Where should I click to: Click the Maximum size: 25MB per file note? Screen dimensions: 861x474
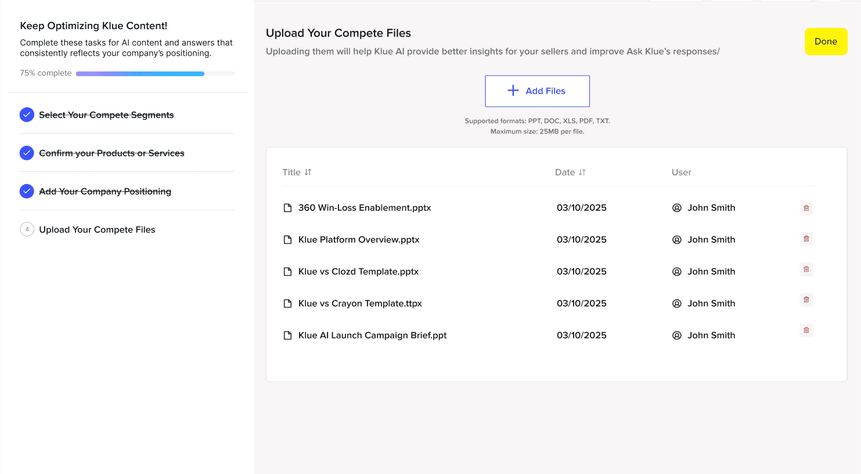pos(537,132)
